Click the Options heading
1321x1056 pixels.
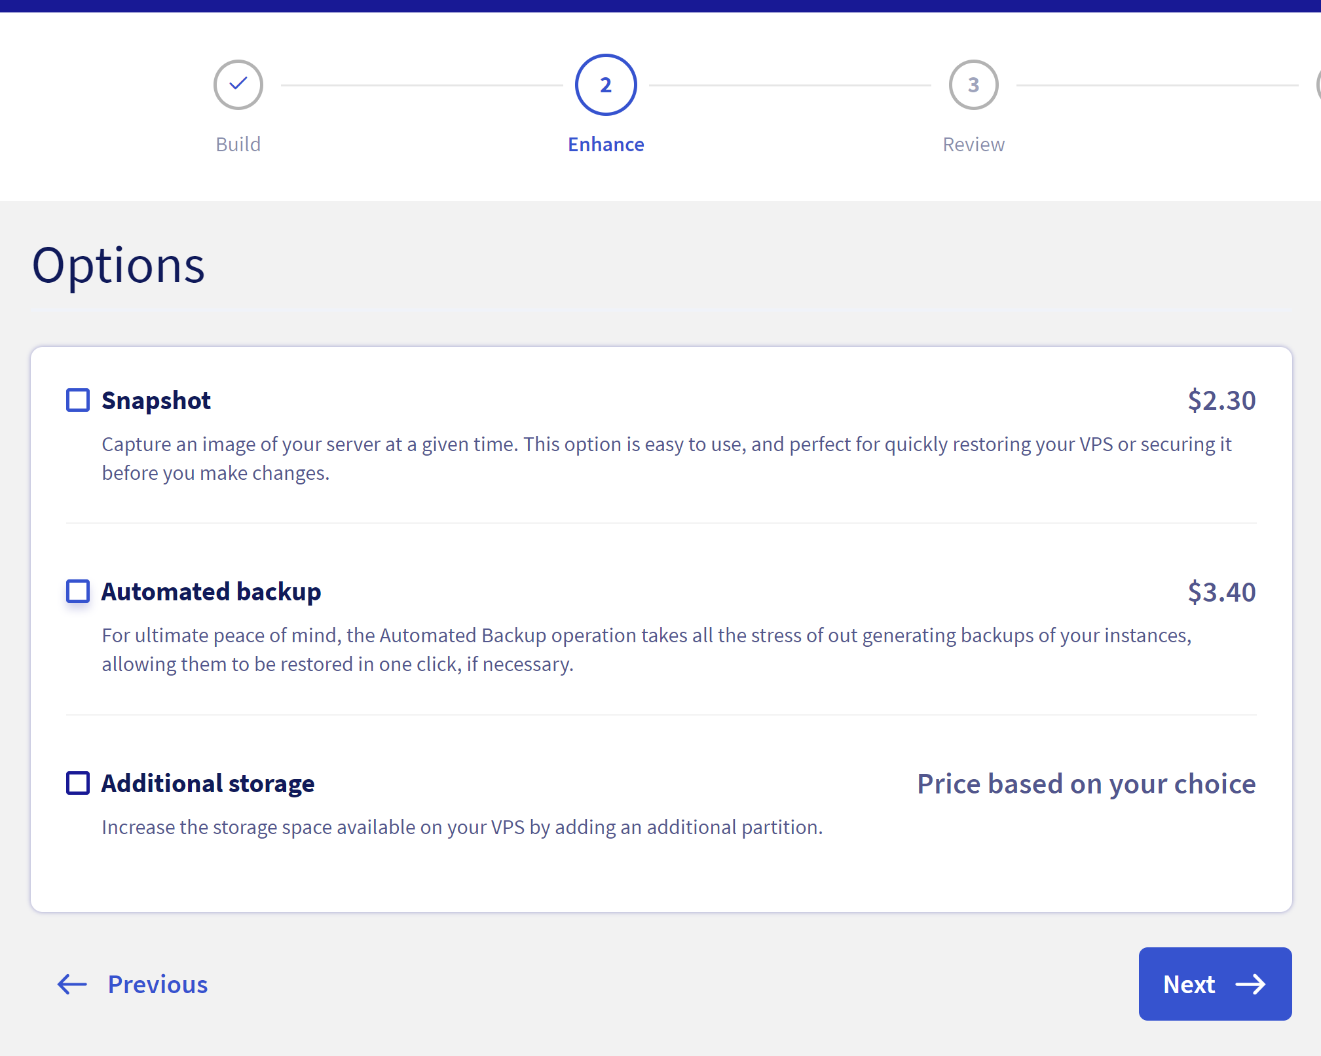119,266
